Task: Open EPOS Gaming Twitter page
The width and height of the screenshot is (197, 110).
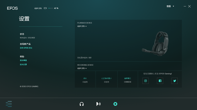Action: pos(175,81)
